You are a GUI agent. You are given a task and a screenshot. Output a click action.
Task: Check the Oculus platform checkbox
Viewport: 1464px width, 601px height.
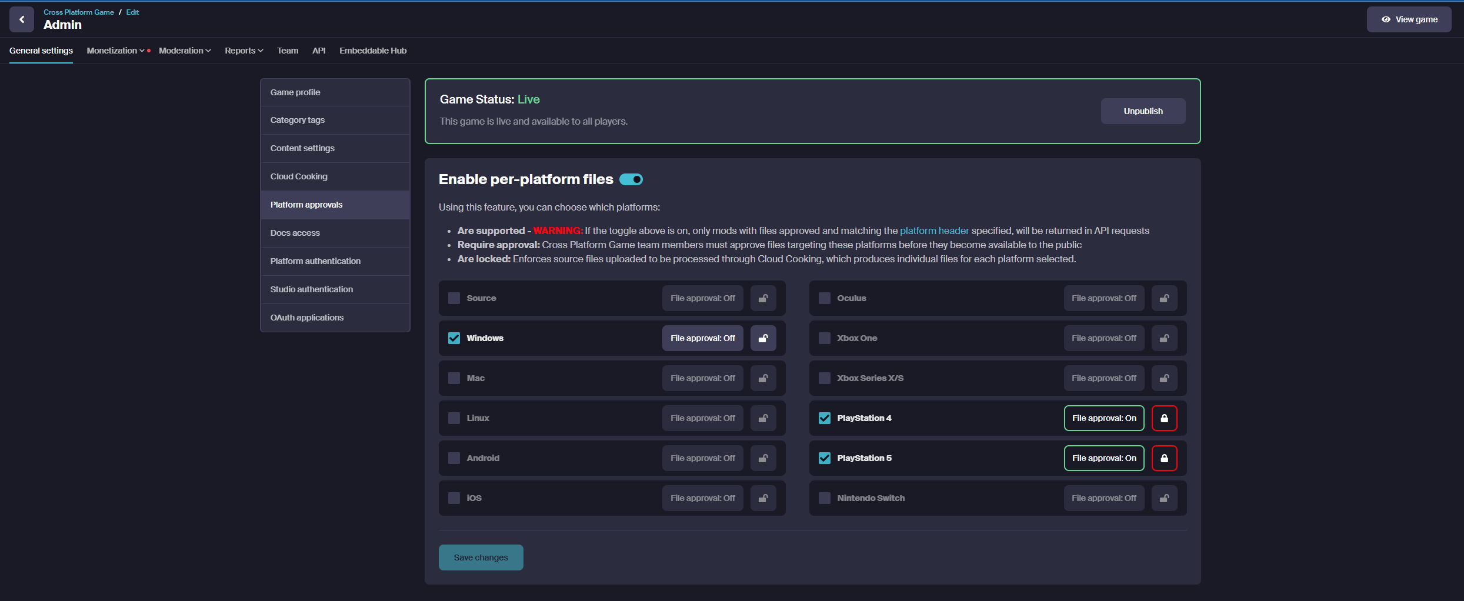point(825,298)
